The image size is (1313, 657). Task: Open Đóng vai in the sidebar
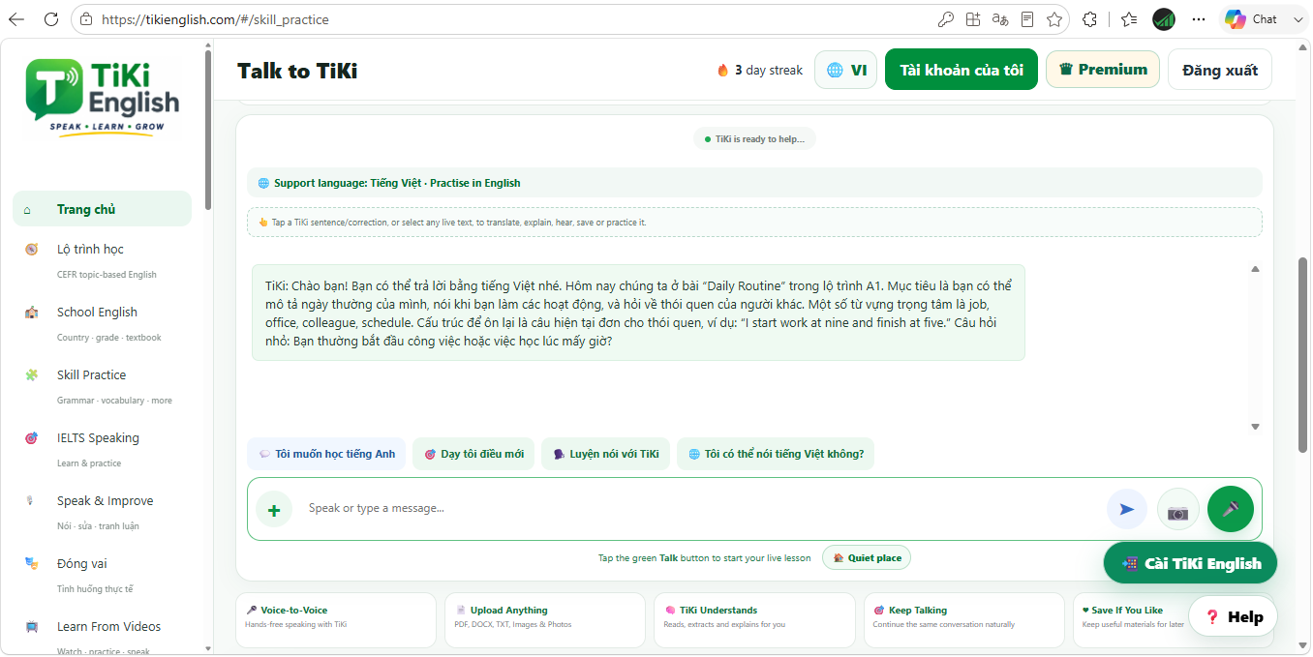pyautogui.click(x=103, y=575)
